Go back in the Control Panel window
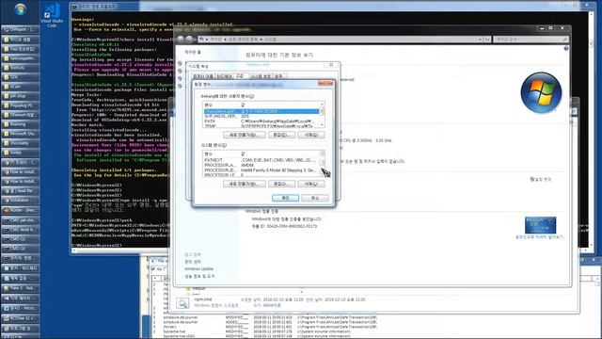This screenshot has height=339, width=602. point(181,40)
